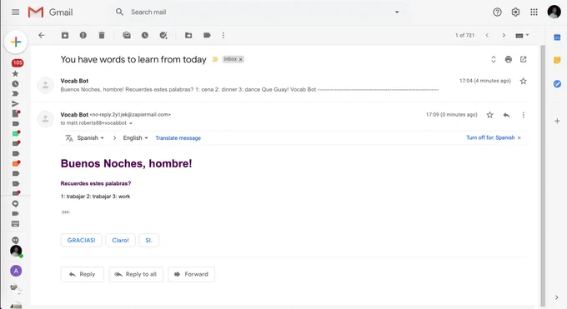The image size is (567, 309).
Task: Report conversation as spam
Action: (x=83, y=35)
